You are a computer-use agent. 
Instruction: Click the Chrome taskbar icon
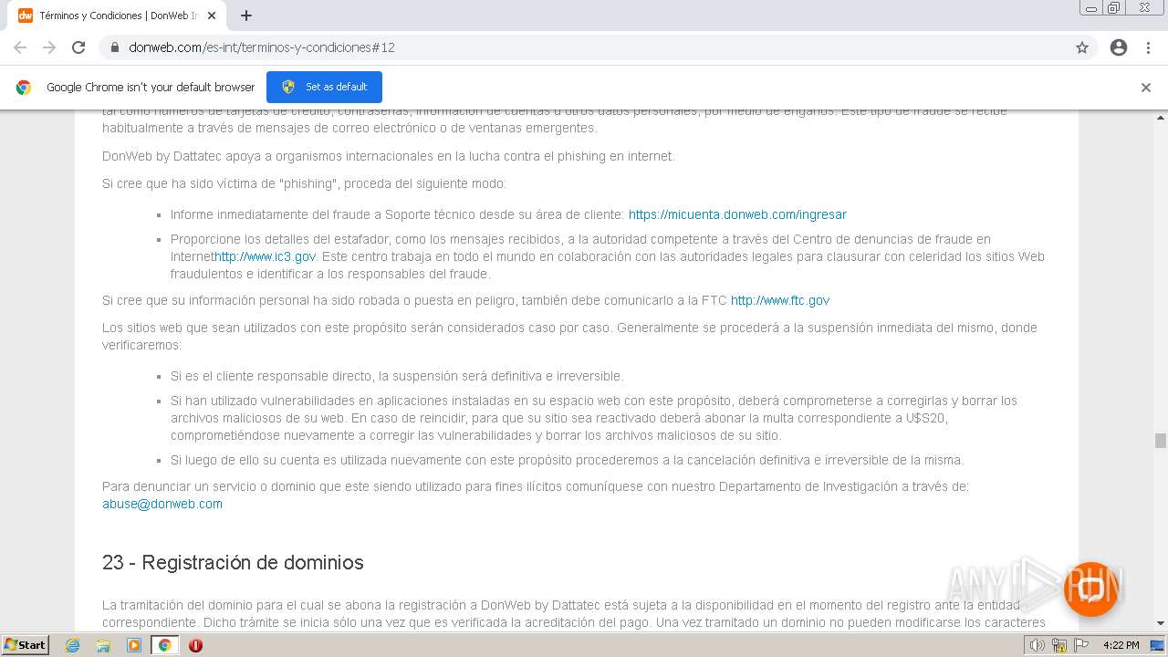[x=164, y=645]
